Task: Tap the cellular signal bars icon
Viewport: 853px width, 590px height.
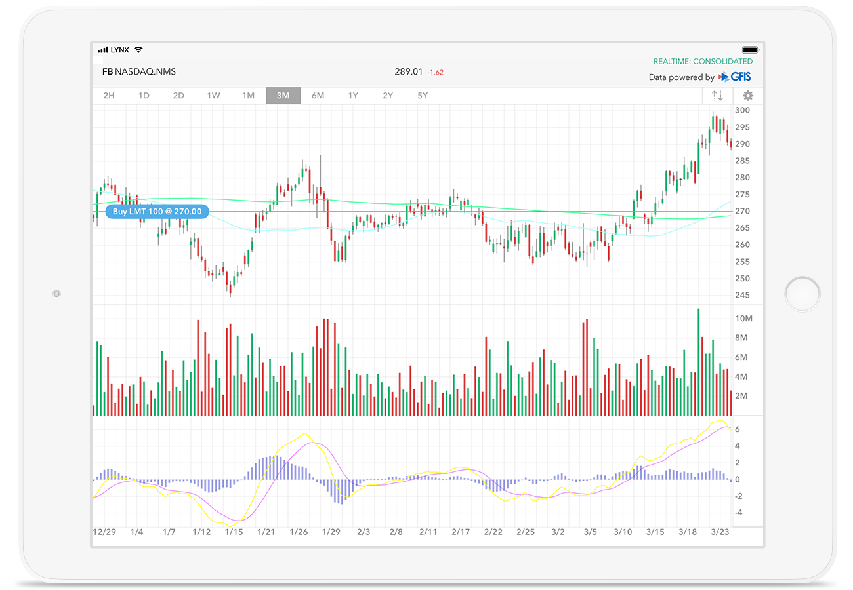Action: point(103,50)
